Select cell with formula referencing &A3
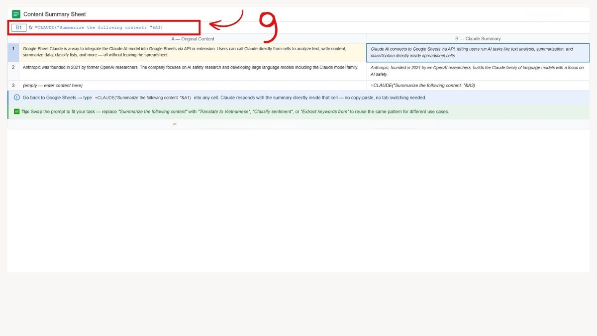 point(478,86)
